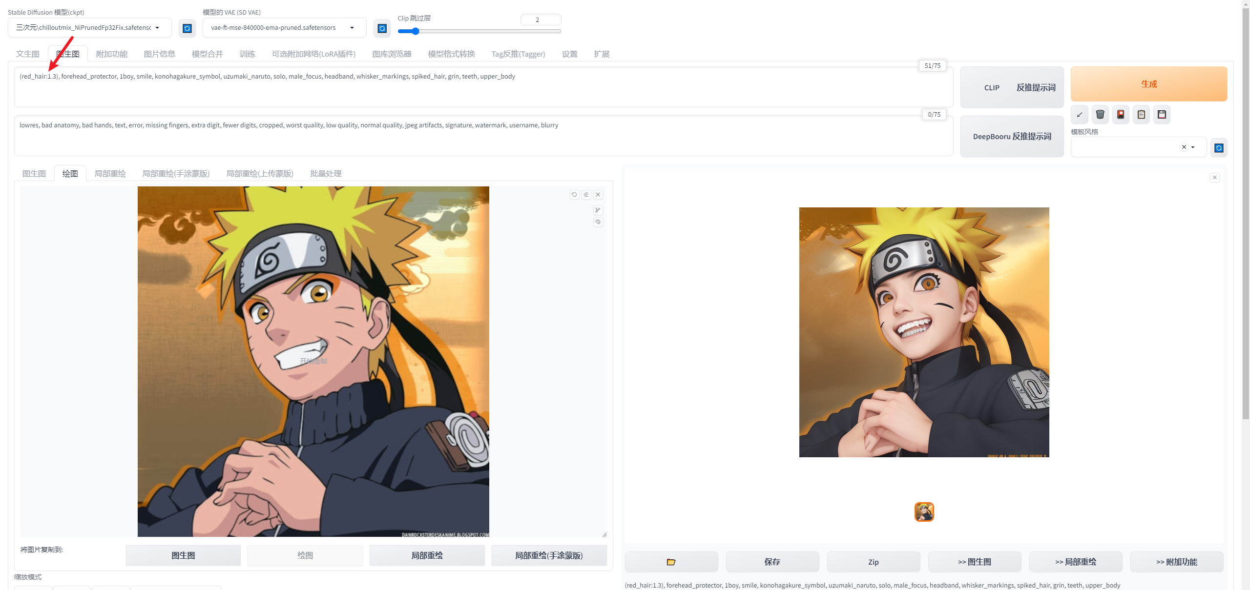Switch to the 局部重绘 sub-tab above the canvas

[x=110, y=173]
